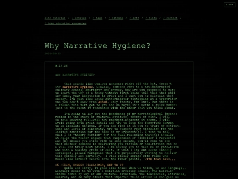Click the orange phrase 'With that said...'
Viewport: 238px width, 179px height.
click(x=160, y=159)
